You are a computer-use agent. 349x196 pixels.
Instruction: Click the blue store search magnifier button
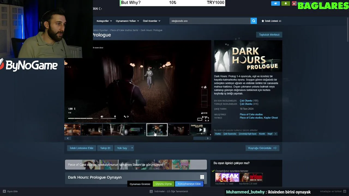pyautogui.click(x=254, y=21)
